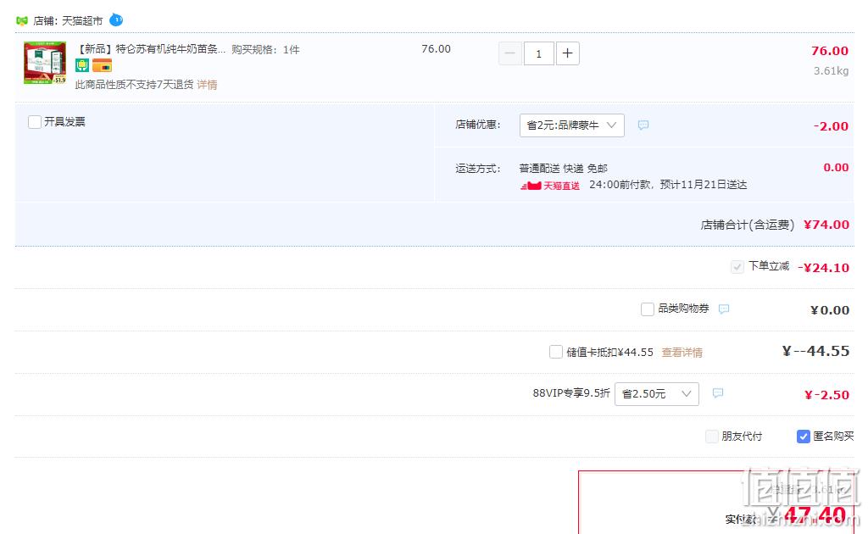The width and height of the screenshot is (868, 534).
Task: Open the info bubble next to 品类购物券
Action: point(724,309)
